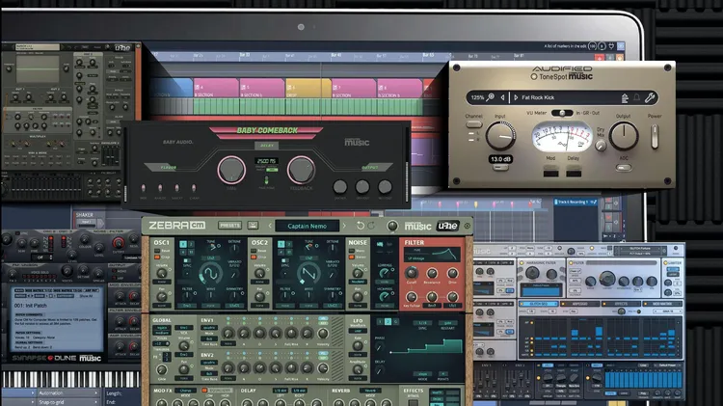Image resolution: width=723 pixels, height=406 pixels.
Task: Click the yellow DROP clip in timeline
Action: [x=308, y=88]
